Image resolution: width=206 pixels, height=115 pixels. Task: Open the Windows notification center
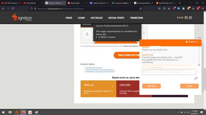pyautogui.click(x=202, y=112)
